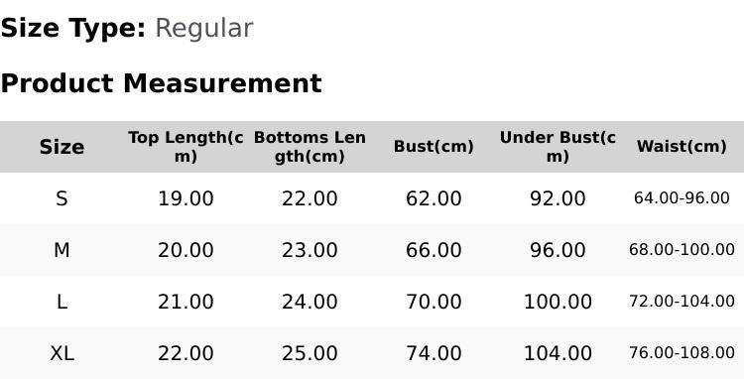Select bust value 62.00 for S
Image resolution: width=744 pixels, height=379 pixels.
[434, 198]
